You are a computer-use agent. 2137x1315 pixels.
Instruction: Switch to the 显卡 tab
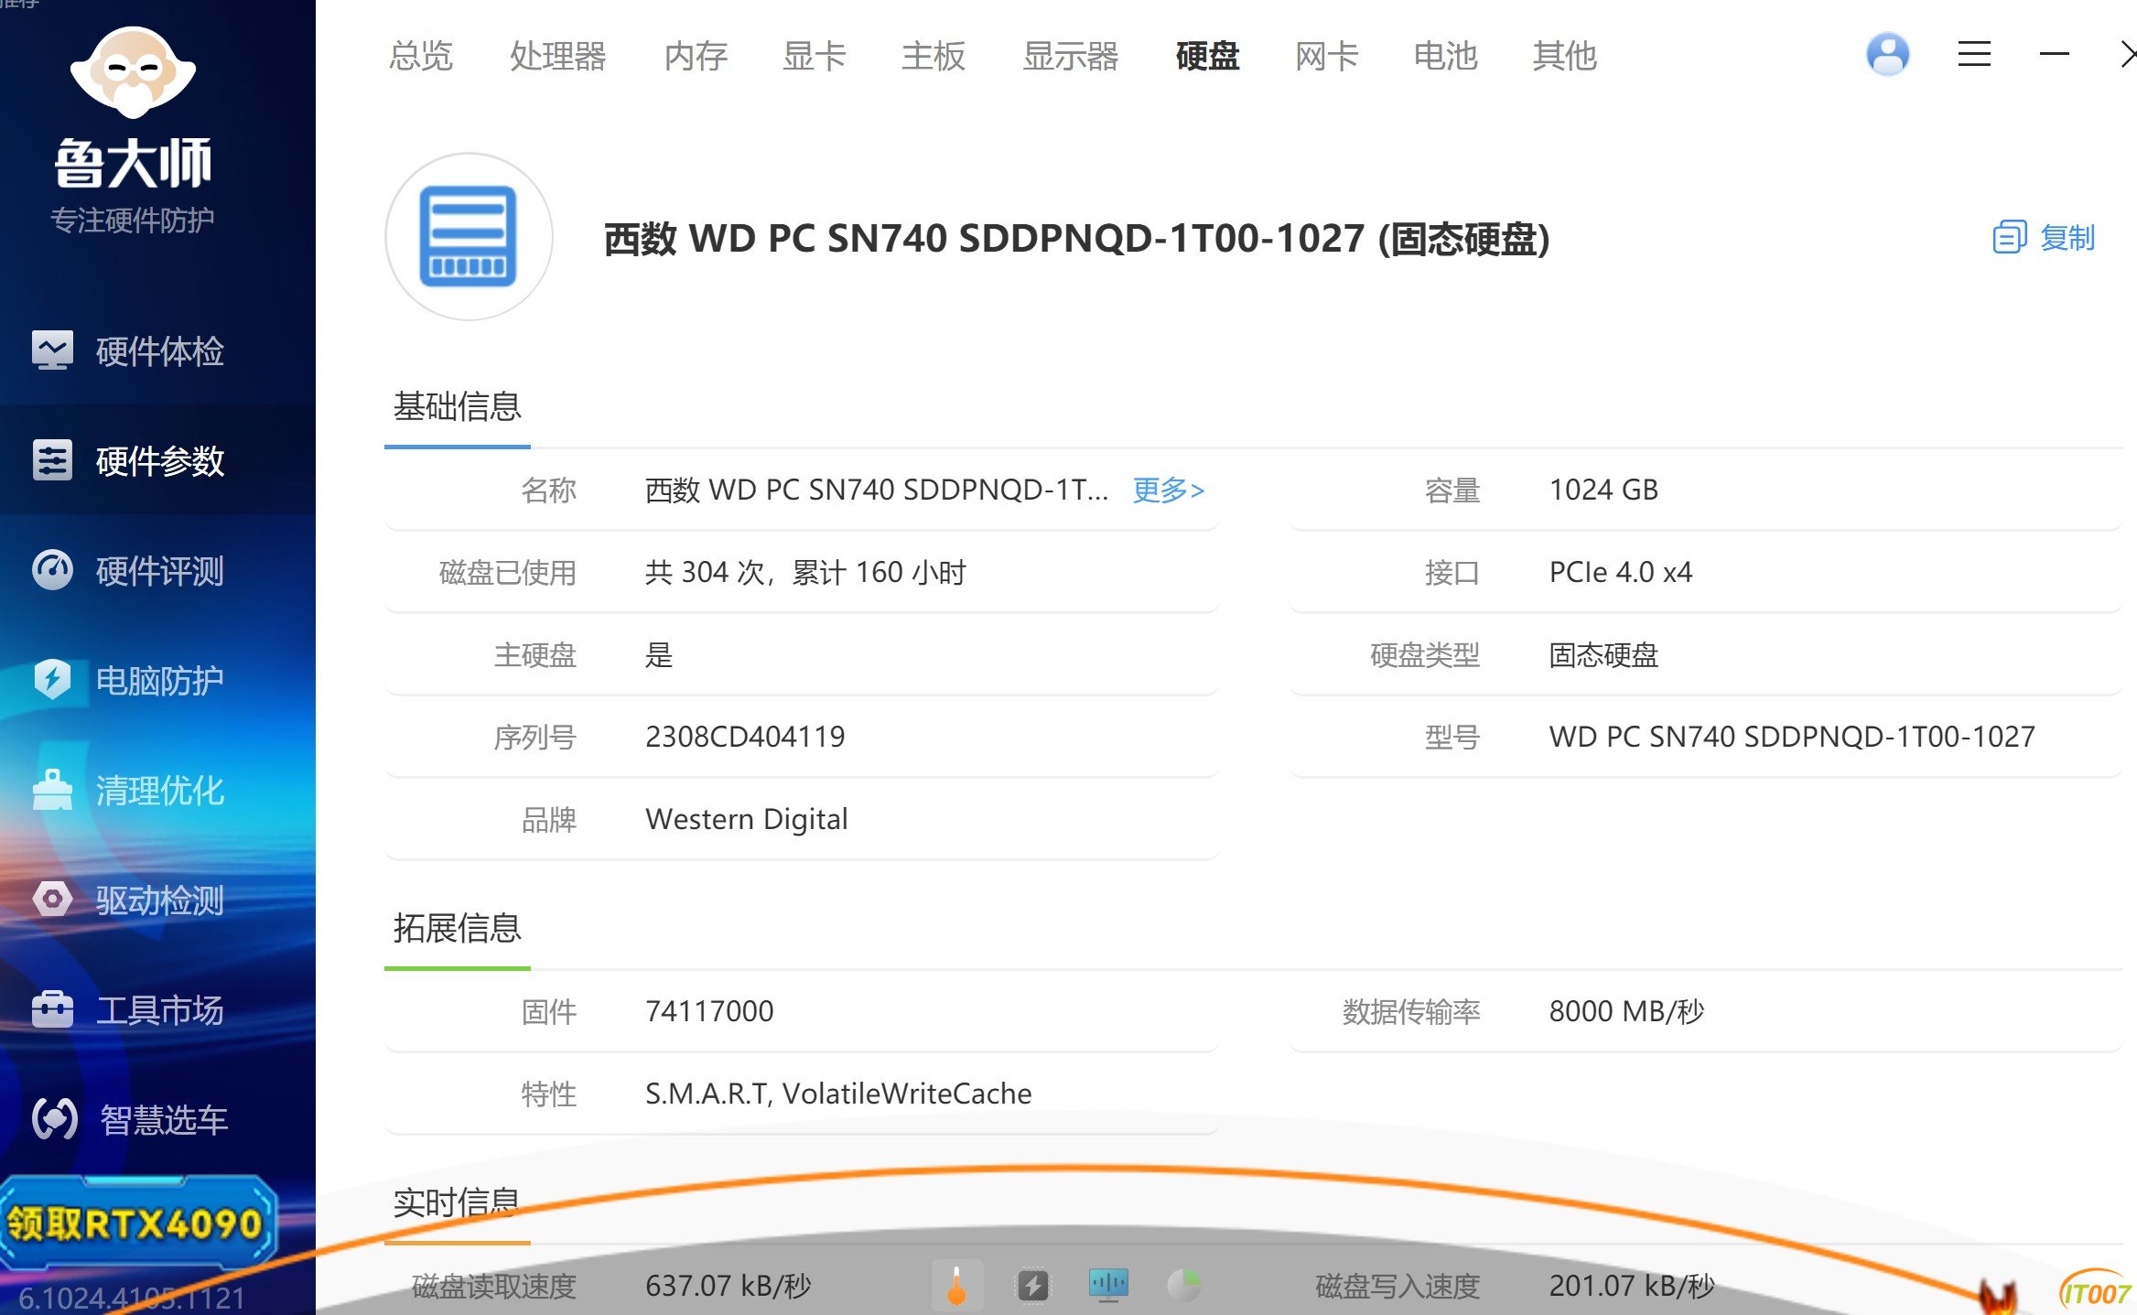pyautogui.click(x=815, y=56)
